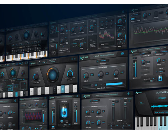Open the Choir Size 4 Voices dropdown
This screenshot has height=134, width=168.
pos(102,61)
